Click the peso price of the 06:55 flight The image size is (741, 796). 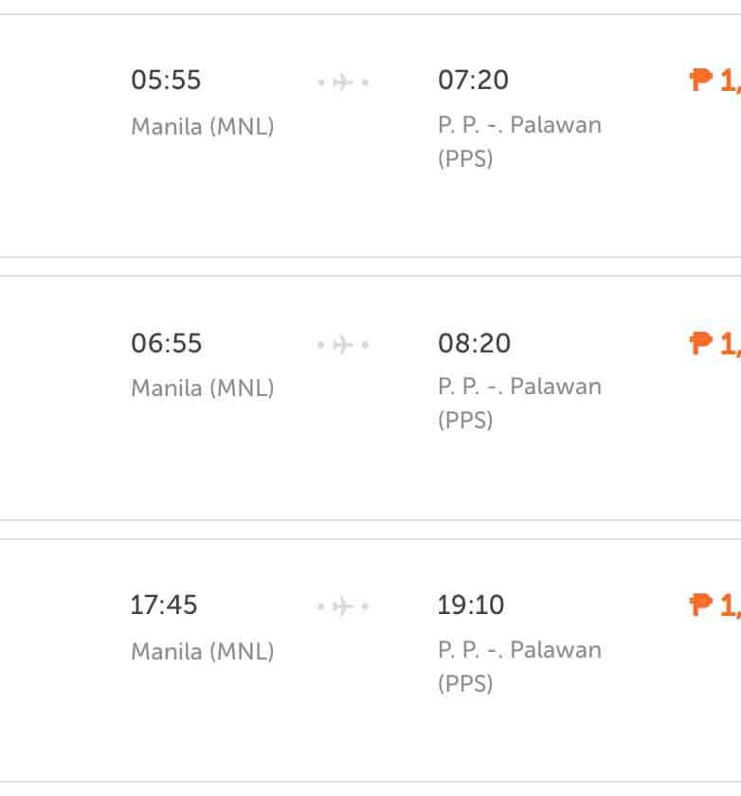coord(715,343)
